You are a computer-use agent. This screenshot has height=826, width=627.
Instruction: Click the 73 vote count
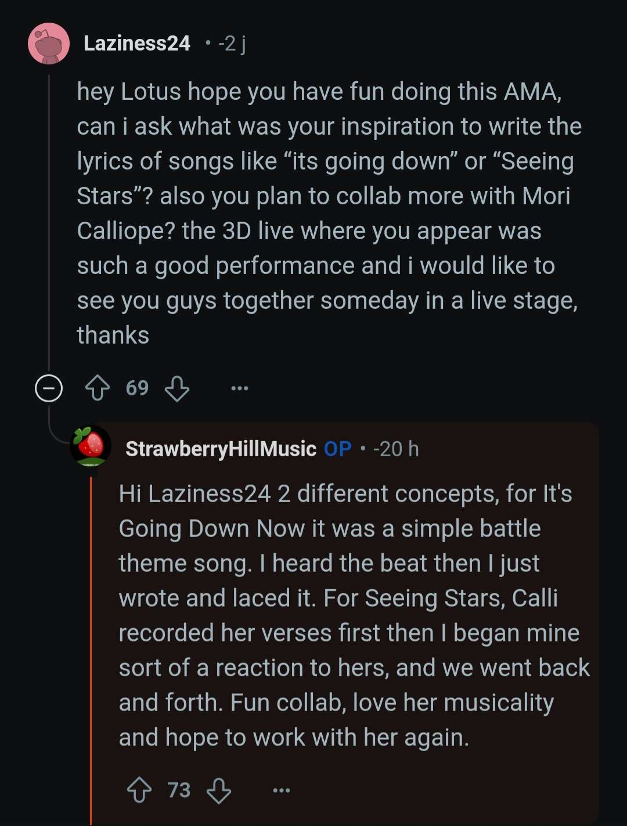tap(179, 790)
